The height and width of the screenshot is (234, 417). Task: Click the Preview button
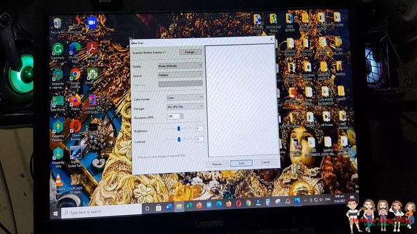tap(217, 164)
